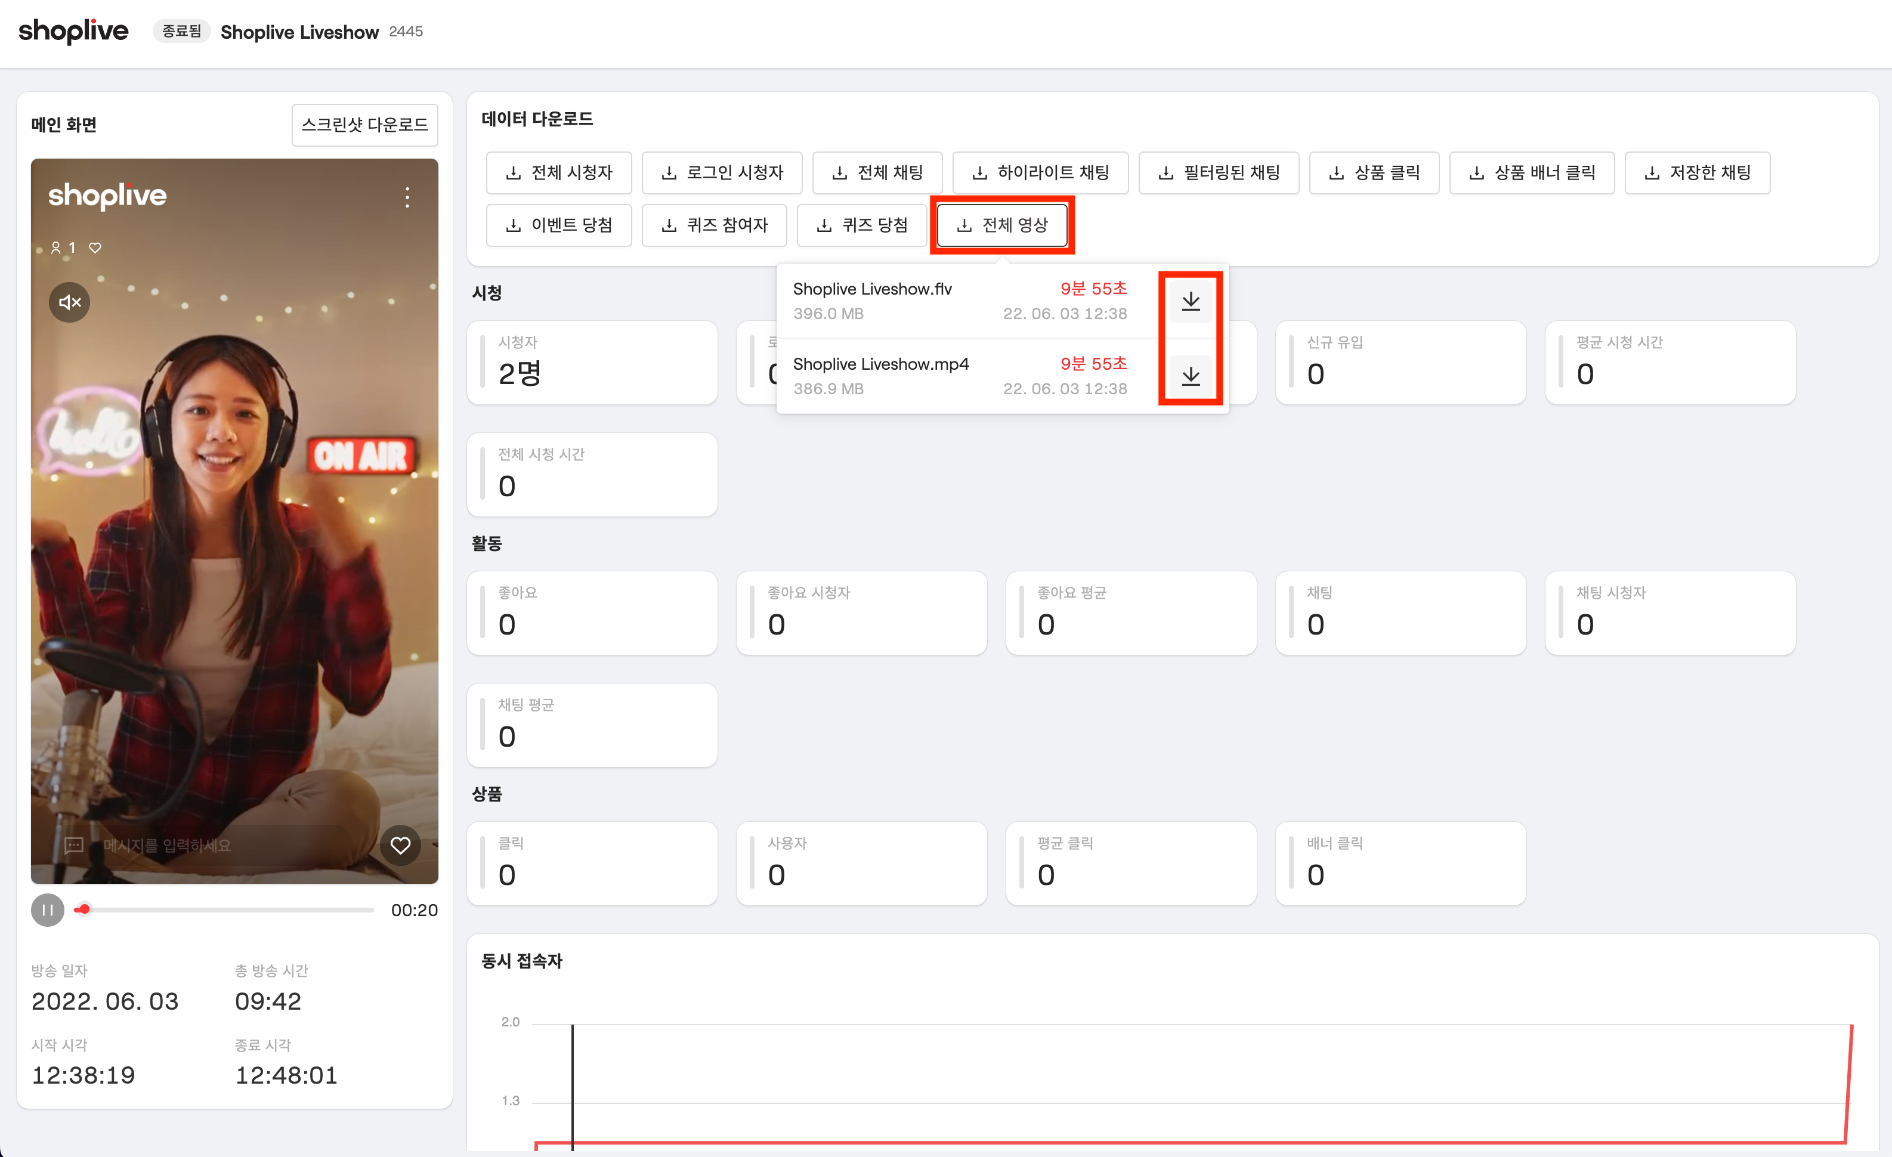Click the 총 방송 시간 09:42 value
This screenshot has height=1157, width=1892.
(268, 1001)
